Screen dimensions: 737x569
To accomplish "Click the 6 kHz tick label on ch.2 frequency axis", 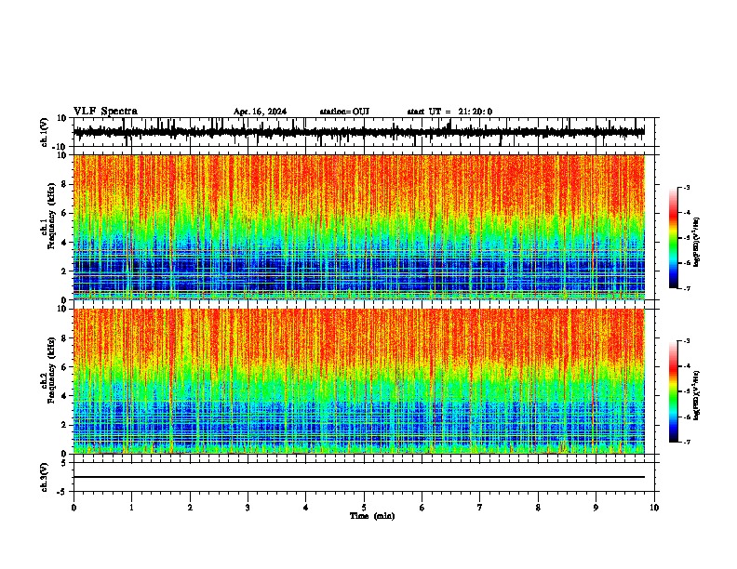I will (64, 367).
